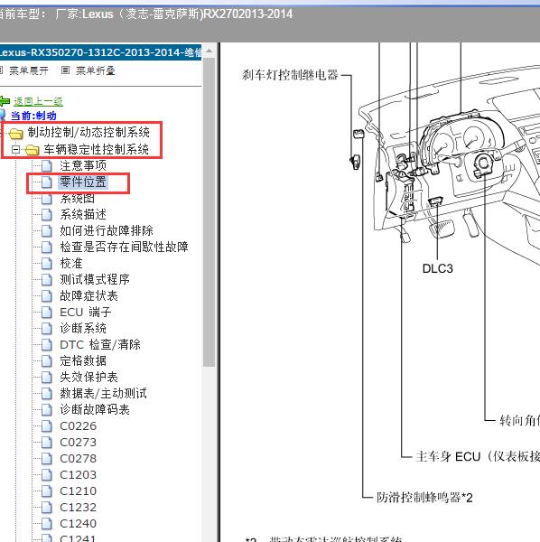The width and height of the screenshot is (540, 542).
Task: Open the DTC 检查/清除 page
Action: (x=100, y=344)
